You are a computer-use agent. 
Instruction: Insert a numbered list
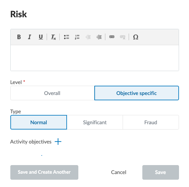coord(77,37)
